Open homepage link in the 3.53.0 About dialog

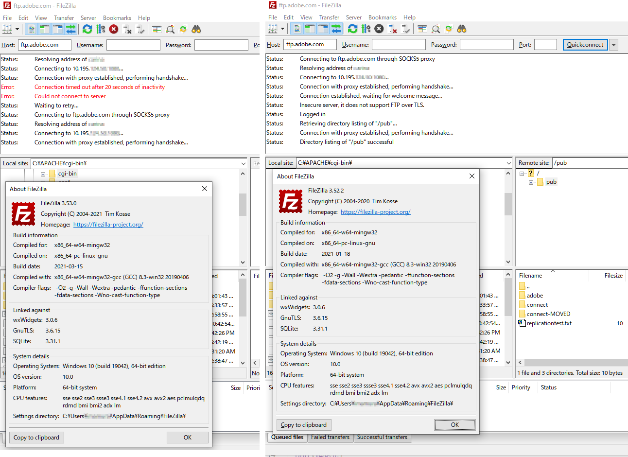coord(108,225)
